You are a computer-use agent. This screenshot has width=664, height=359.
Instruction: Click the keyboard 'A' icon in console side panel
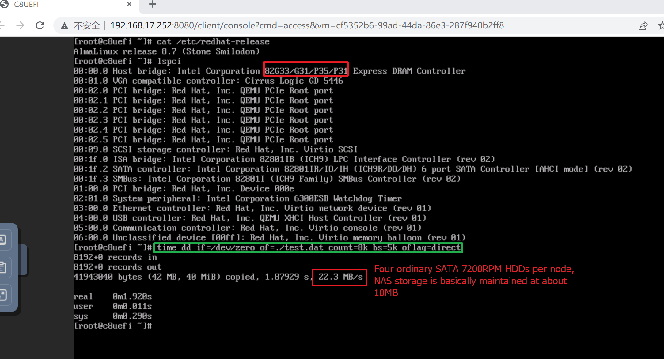tap(3, 240)
